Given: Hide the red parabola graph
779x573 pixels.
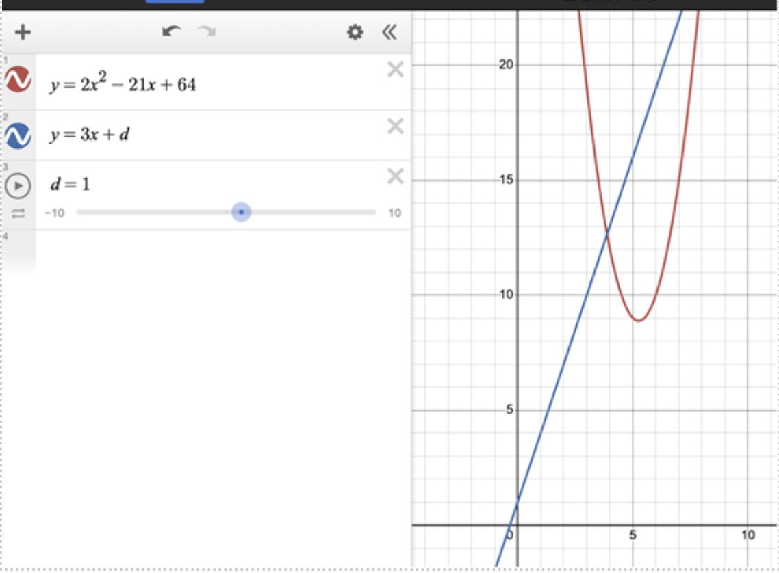Looking at the screenshot, I should (18, 79).
